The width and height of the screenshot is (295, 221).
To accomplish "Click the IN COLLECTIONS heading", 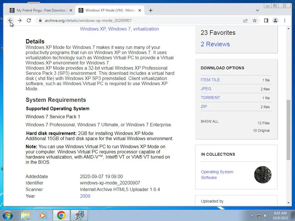I will click(218, 154).
